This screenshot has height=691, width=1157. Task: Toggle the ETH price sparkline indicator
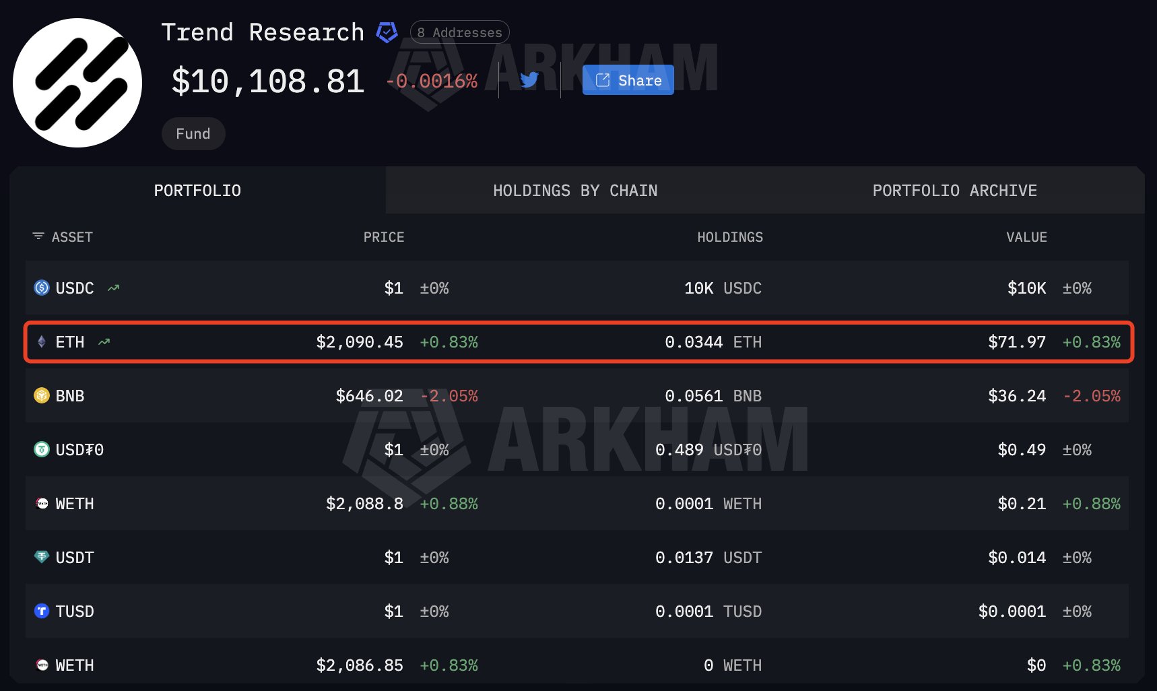point(103,341)
